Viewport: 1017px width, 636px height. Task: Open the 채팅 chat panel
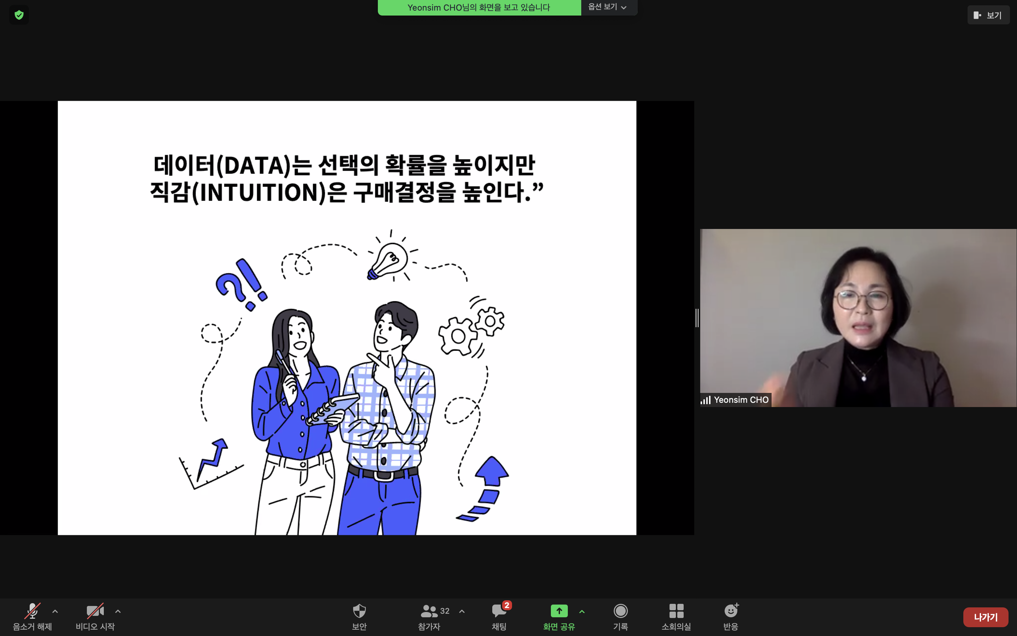click(499, 617)
